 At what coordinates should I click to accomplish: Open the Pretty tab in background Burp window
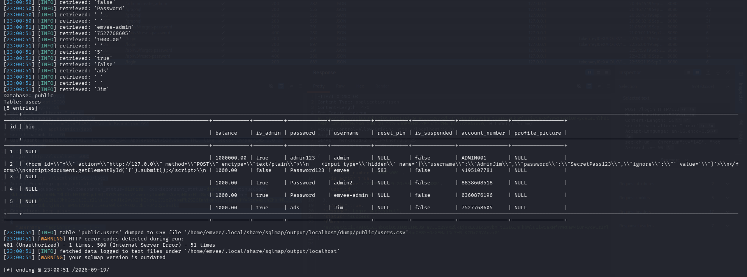[x=319, y=86]
